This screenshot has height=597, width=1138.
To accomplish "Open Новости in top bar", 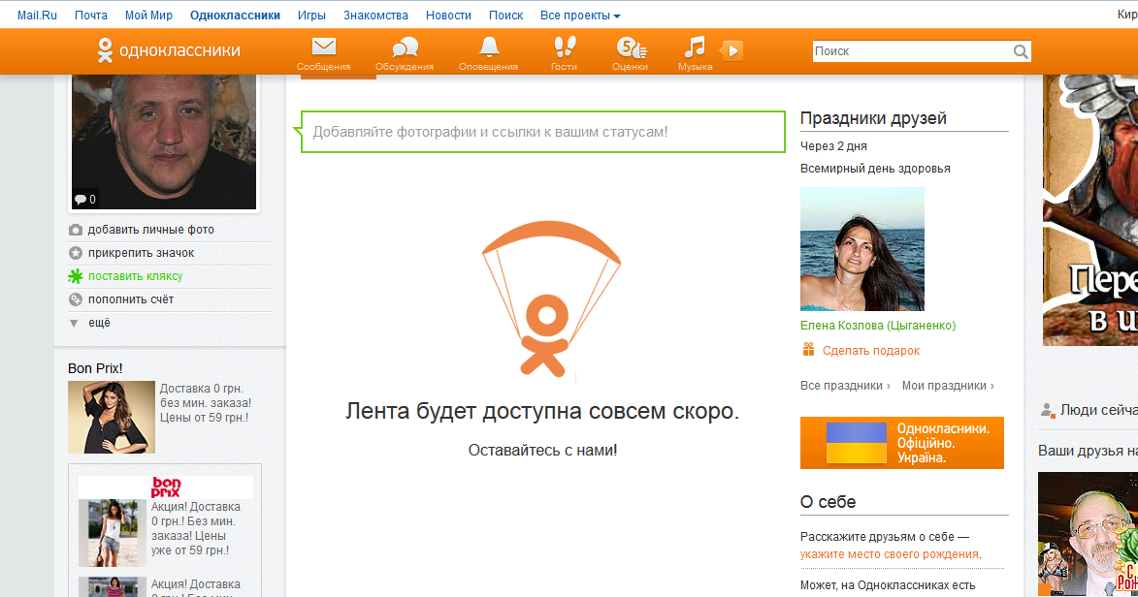I will (448, 16).
